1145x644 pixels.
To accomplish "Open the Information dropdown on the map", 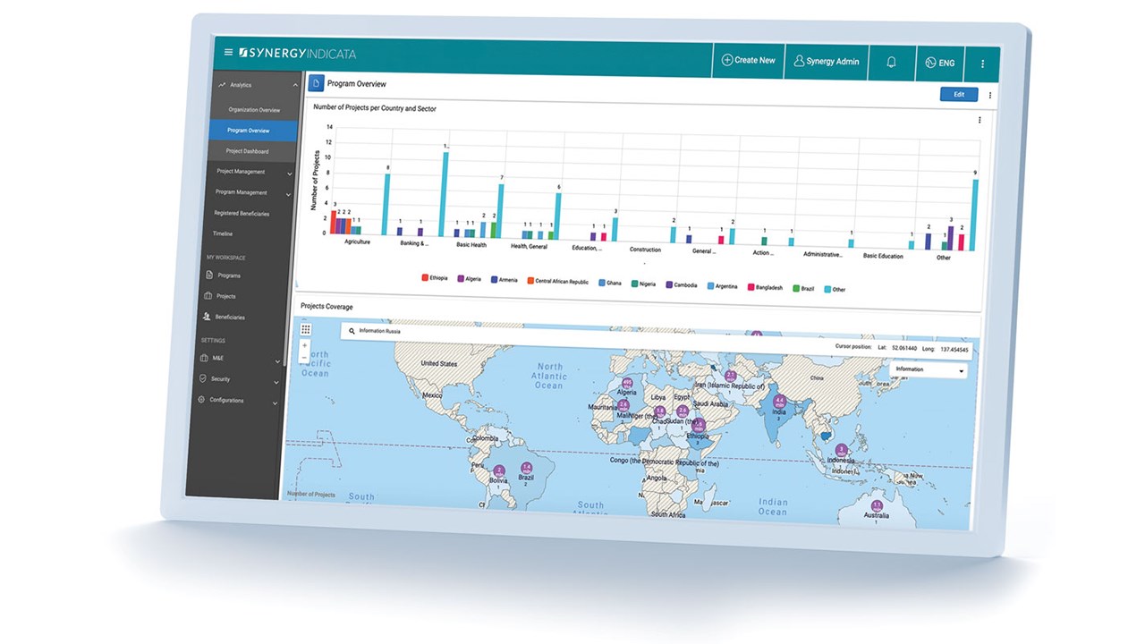I will pyautogui.click(x=929, y=369).
